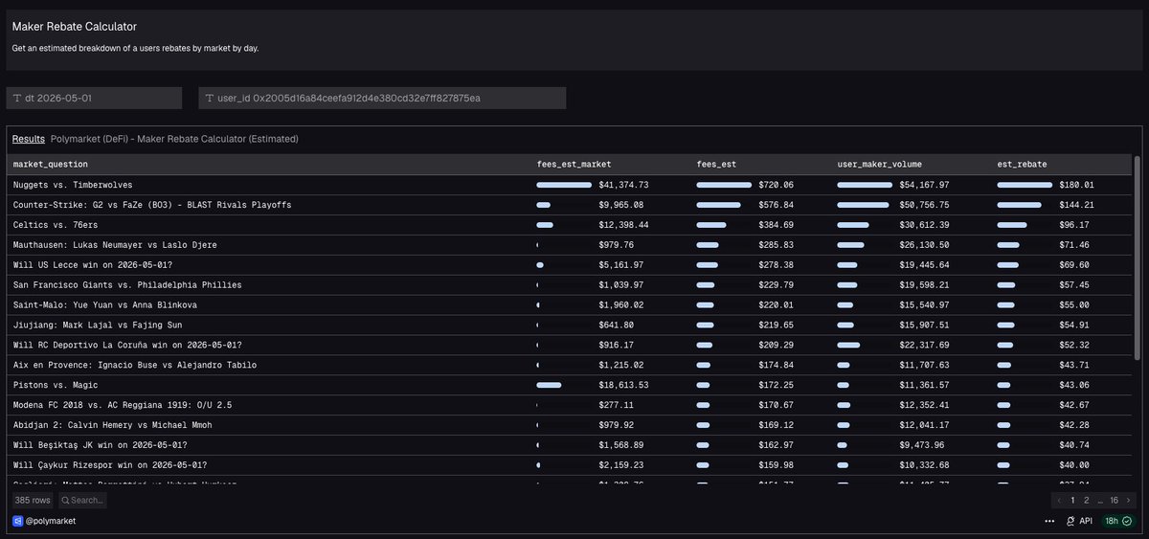Select Will US Lecce win on 2026-05-01?

coord(570,265)
